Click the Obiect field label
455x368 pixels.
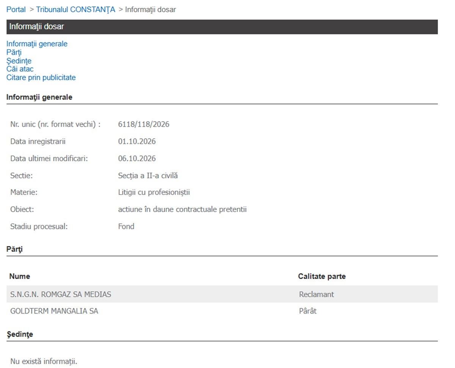(x=22, y=209)
